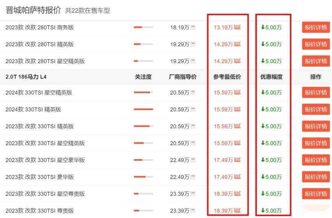This screenshot has width=332, height=218.
Task: View 报价详情 for 2023款 改款 330TSI 精英版
Action: pyautogui.click(x=316, y=126)
